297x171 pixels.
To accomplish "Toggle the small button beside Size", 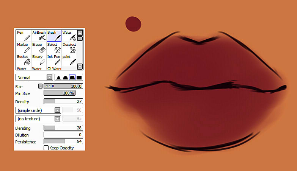I will click(x=41, y=86).
